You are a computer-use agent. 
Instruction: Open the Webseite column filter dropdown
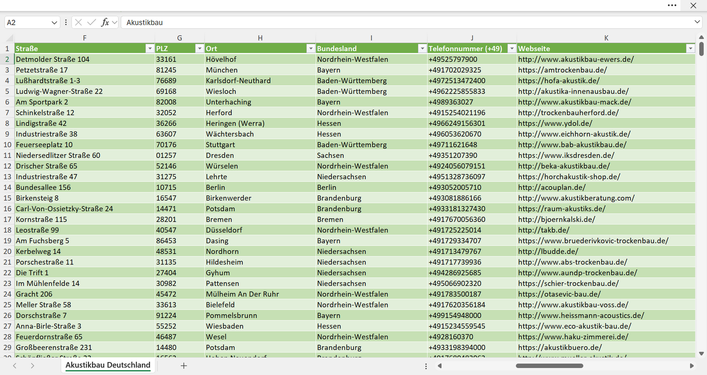tap(691, 48)
